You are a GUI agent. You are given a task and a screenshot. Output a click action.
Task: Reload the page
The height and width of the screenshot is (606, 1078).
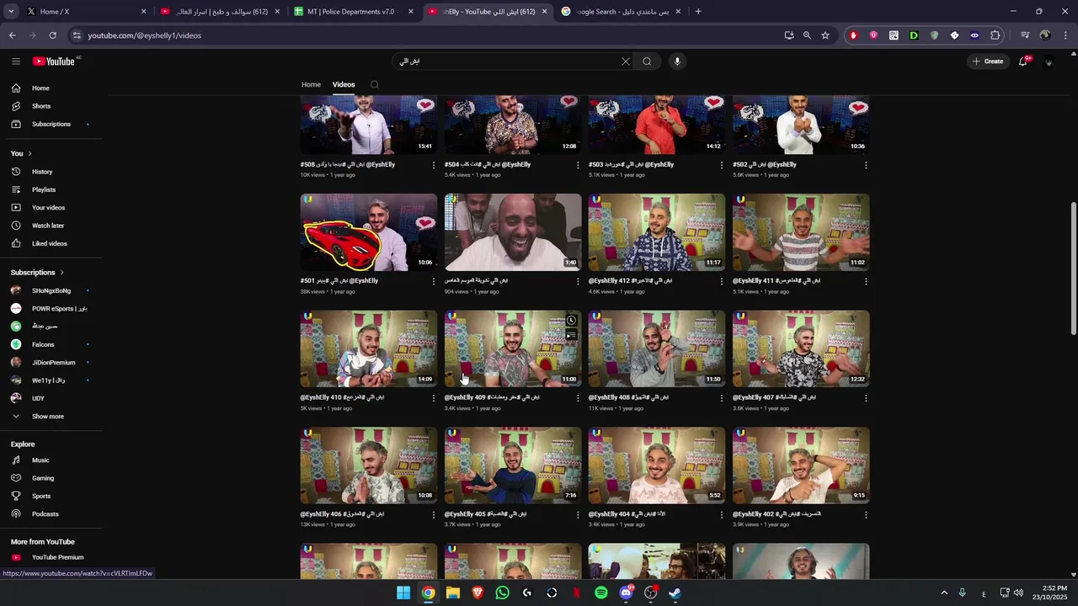[x=52, y=35]
